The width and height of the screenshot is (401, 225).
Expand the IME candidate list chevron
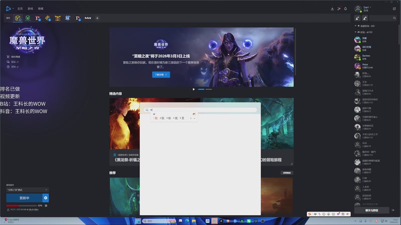(194, 118)
